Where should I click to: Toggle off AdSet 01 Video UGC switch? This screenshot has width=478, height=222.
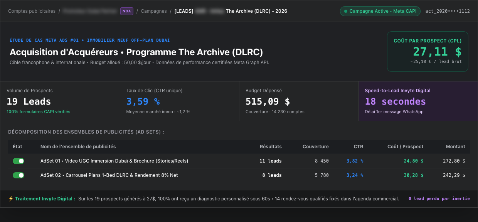click(x=19, y=161)
